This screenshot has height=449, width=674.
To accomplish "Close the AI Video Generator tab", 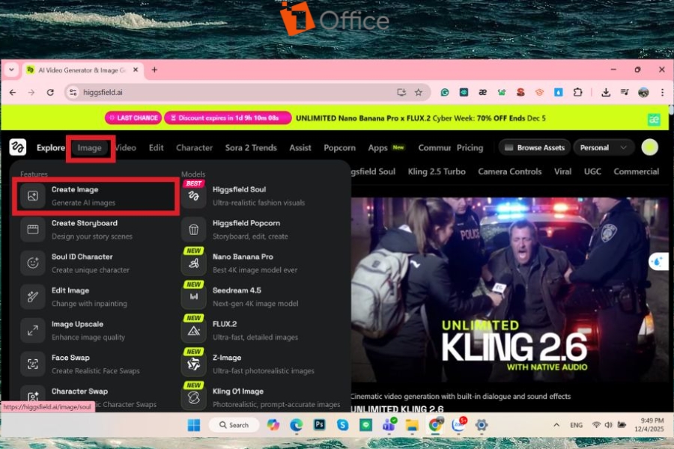I will point(136,70).
